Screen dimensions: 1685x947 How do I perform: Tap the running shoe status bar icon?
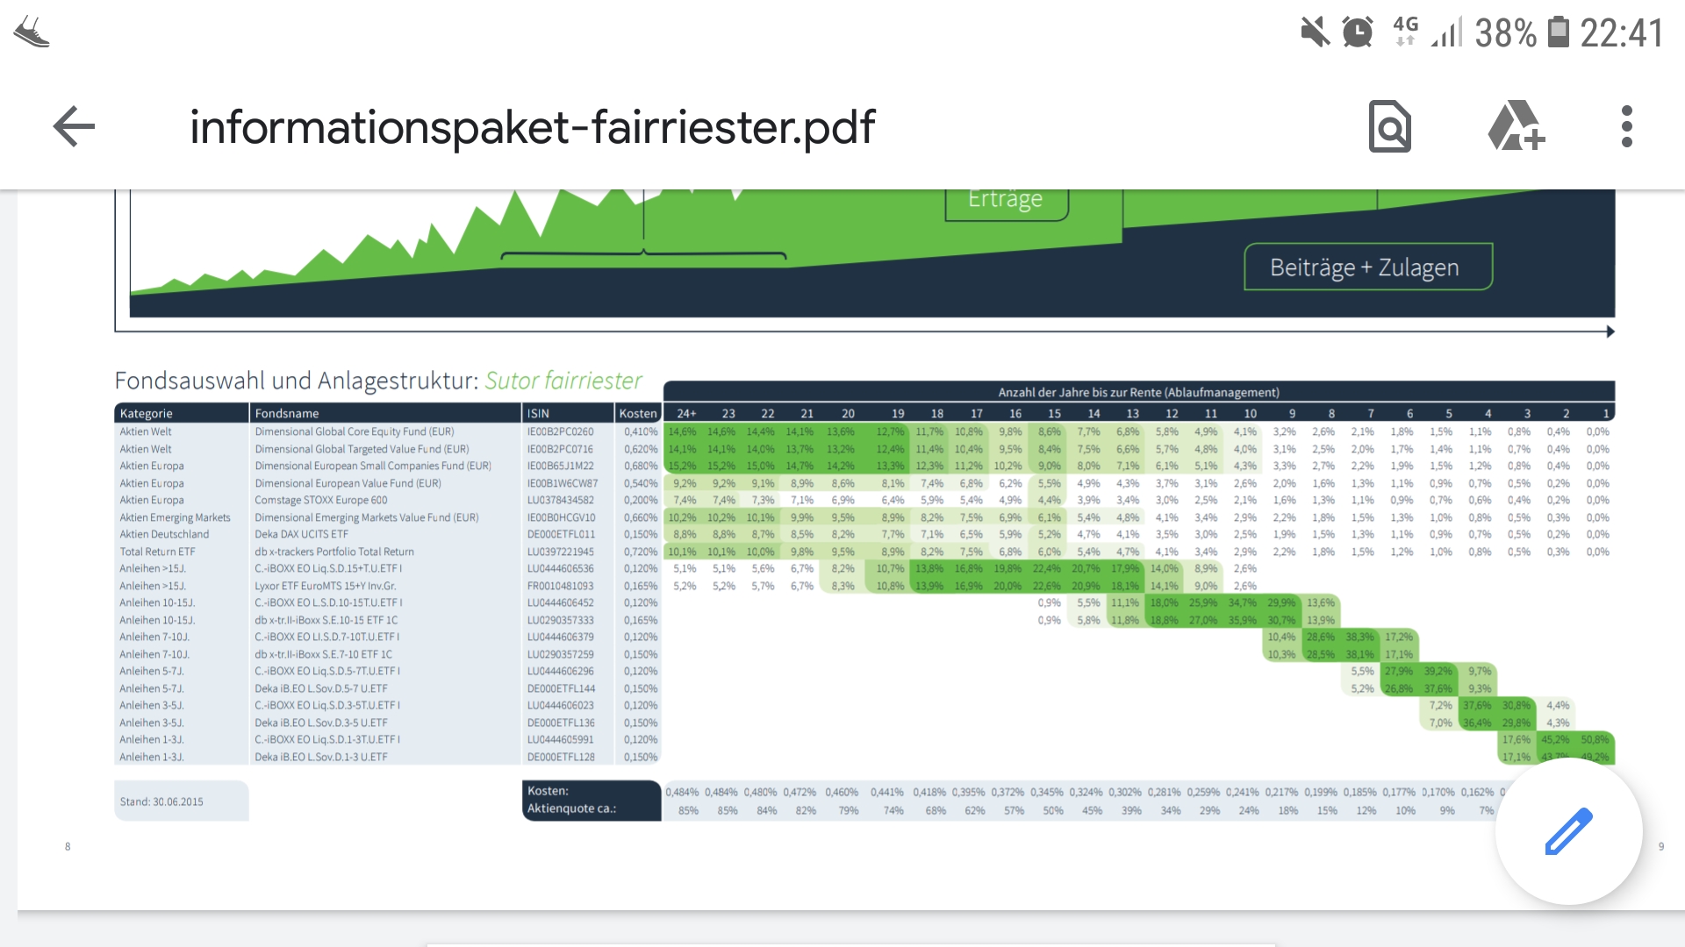point(32,32)
